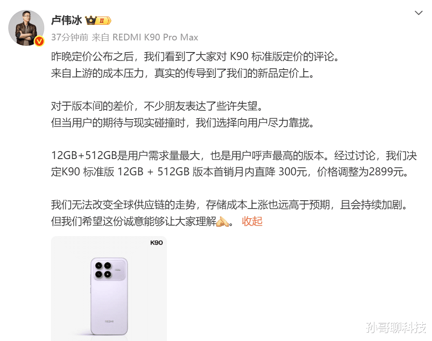Click the phone camera module in image
Viewport: 432px width, 341px height.
[x=110, y=269]
